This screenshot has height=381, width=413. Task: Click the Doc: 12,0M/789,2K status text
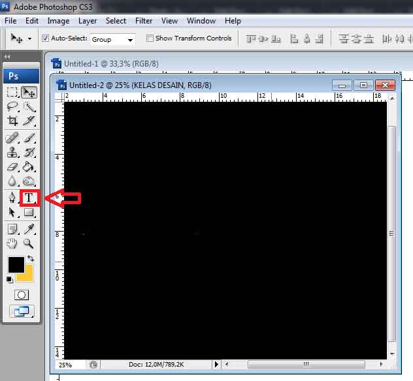[x=156, y=365]
